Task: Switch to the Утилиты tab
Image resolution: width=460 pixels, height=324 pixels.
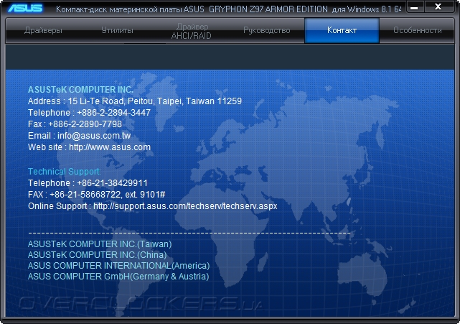Action: click(118, 30)
